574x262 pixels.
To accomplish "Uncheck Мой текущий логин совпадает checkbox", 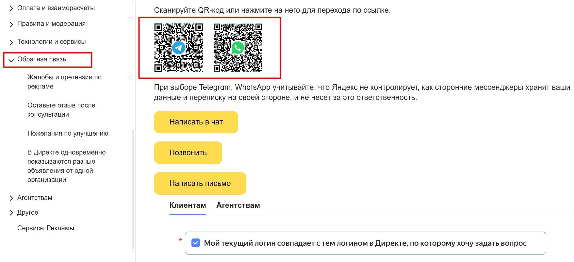I will click(196, 243).
